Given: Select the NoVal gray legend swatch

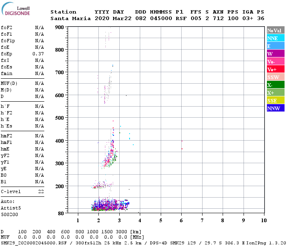Looking at the screenshot, I should tap(276, 30).
